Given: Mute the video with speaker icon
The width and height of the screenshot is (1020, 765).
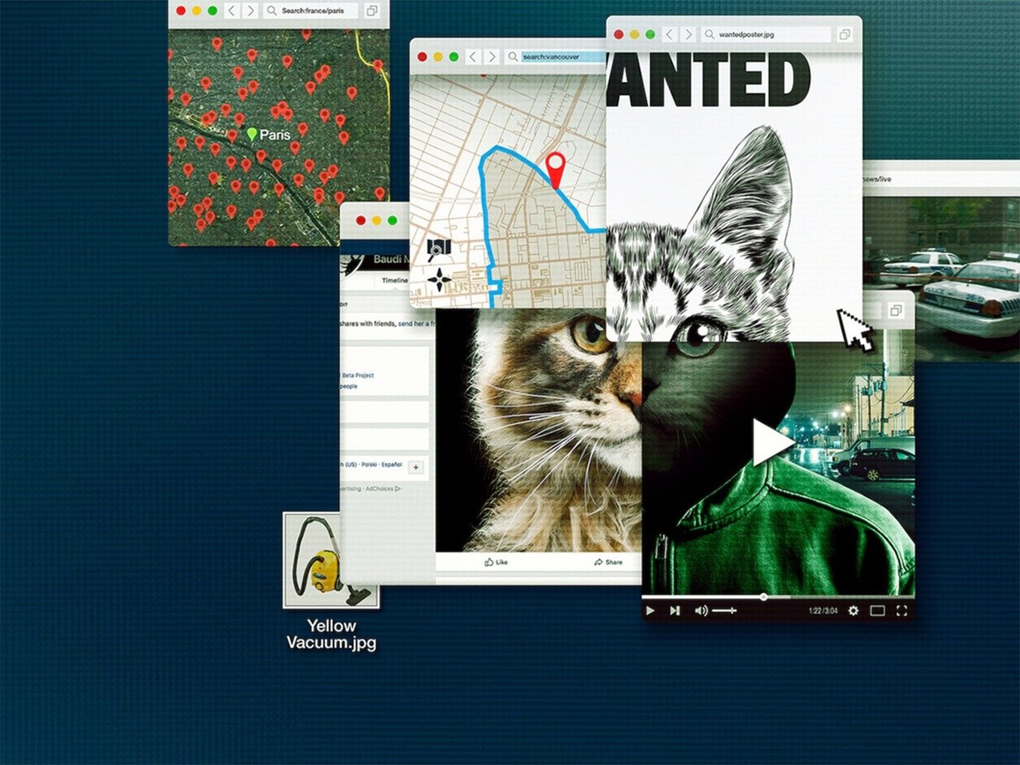Looking at the screenshot, I should [x=700, y=611].
